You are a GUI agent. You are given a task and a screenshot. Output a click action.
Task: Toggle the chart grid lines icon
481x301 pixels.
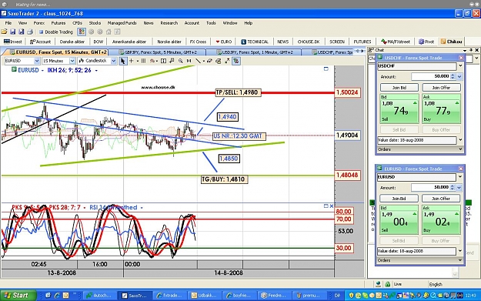[143, 61]
